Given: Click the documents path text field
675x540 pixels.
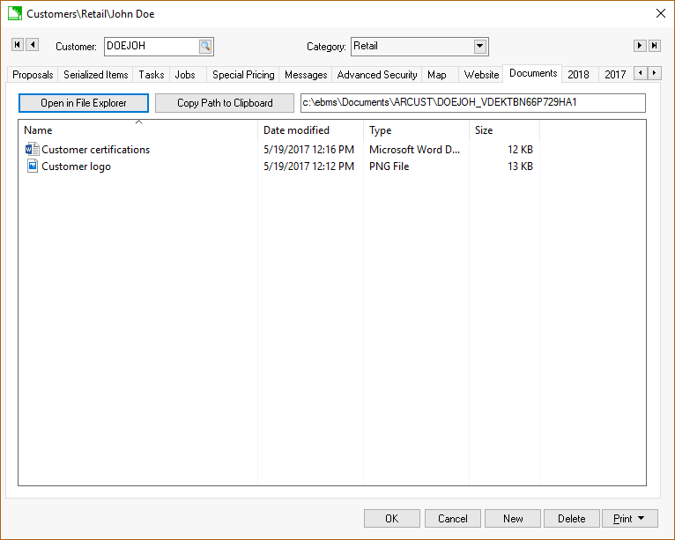Looking at the screenshot, I should point(473,103).
